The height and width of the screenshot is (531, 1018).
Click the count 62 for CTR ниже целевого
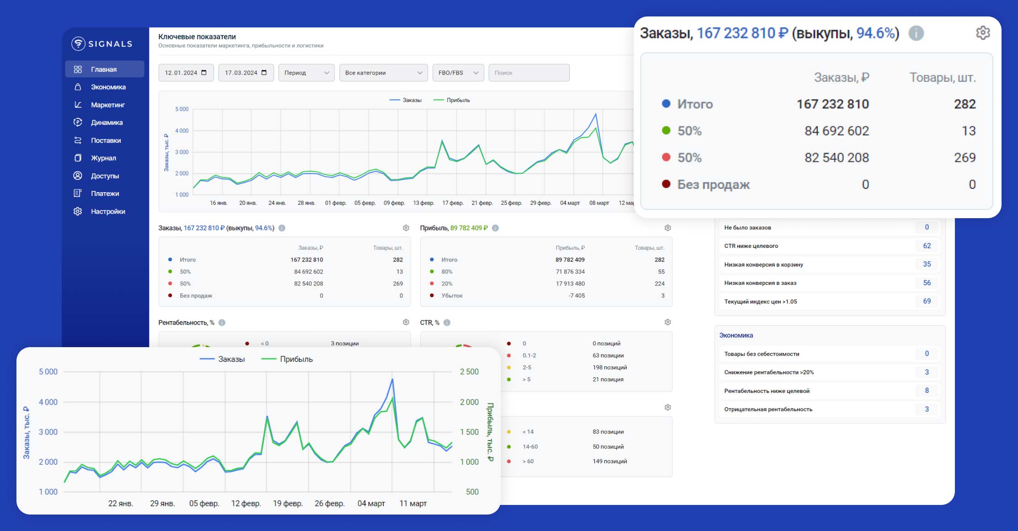tap(927, 246)
